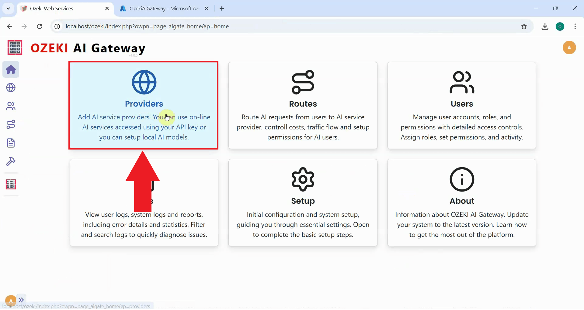Viewport: 584px width, 310px height.
Task: Open the browser tab search dropdown
Action: (8, 8)
